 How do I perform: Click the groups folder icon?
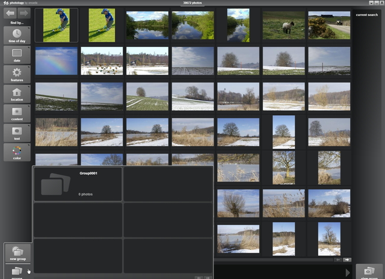(17, 272)
